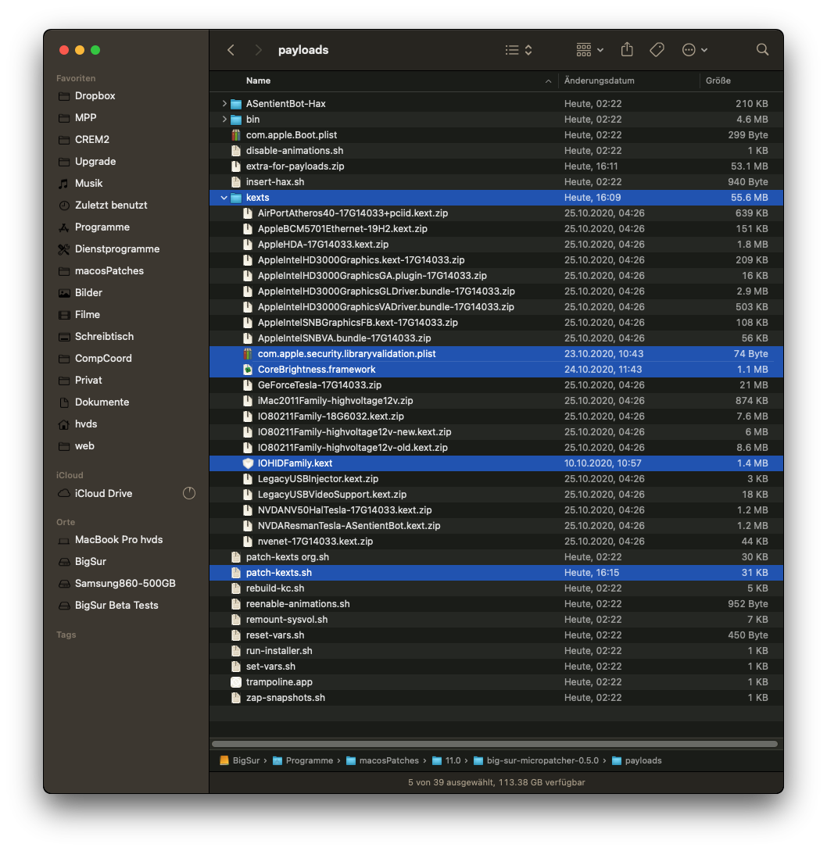Select BigSur volume in sidebar

[90, 562]
